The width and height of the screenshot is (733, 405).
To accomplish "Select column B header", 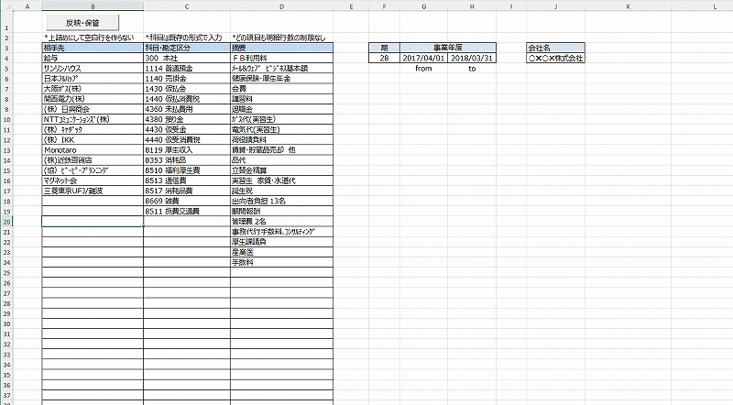I will (93, 6).
